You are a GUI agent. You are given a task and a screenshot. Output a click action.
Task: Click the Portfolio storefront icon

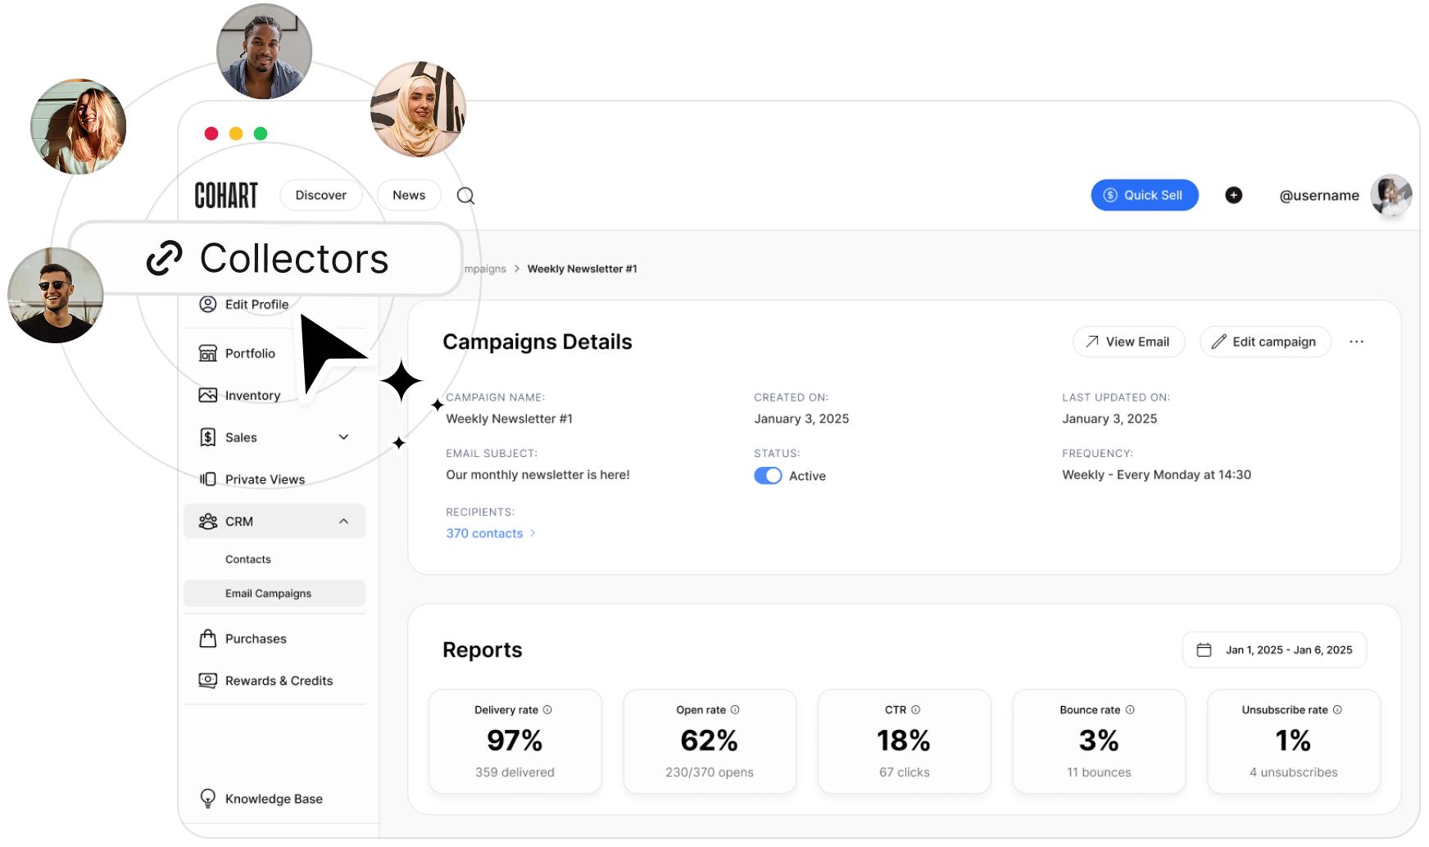(208, 353)
